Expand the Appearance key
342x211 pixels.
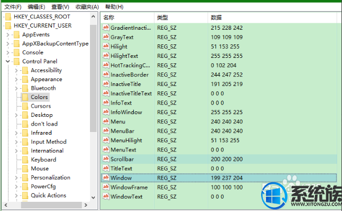16,80
